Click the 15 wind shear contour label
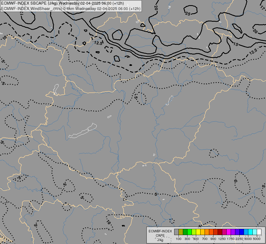266x244 pixels. 236,44
